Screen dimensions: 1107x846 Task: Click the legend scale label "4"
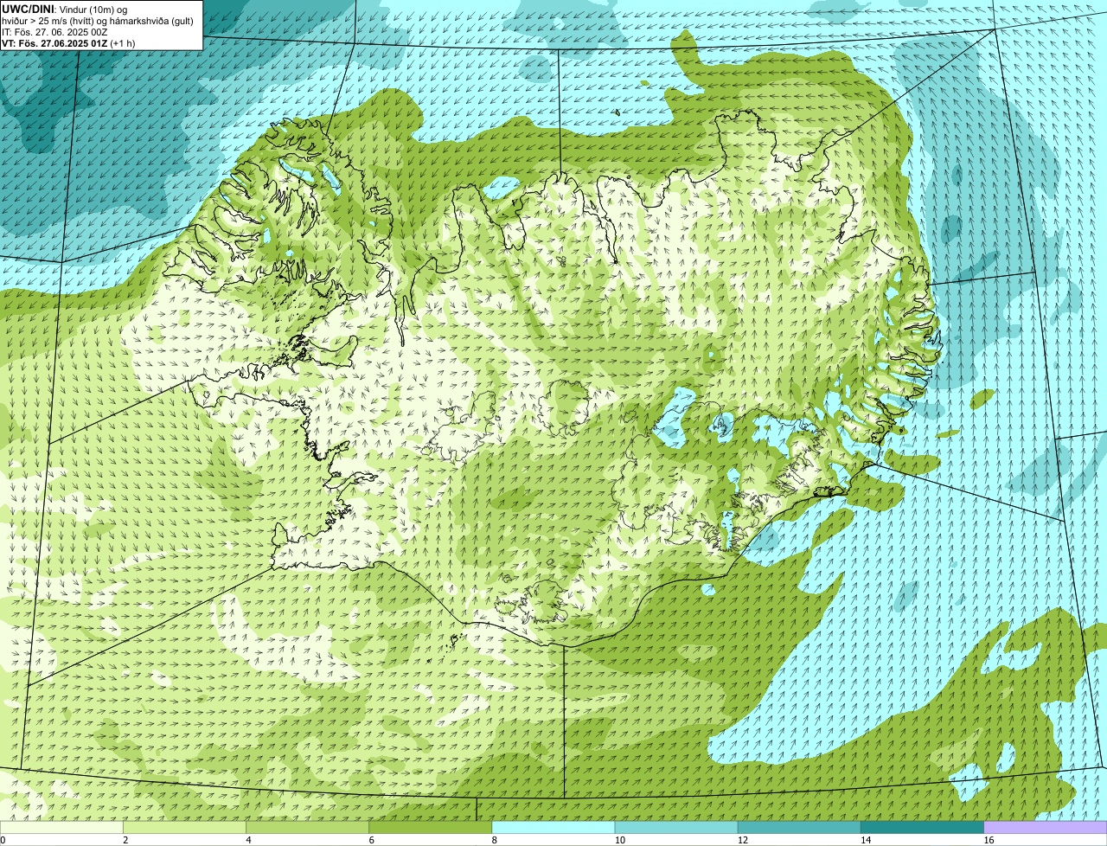tap(248, 840)
